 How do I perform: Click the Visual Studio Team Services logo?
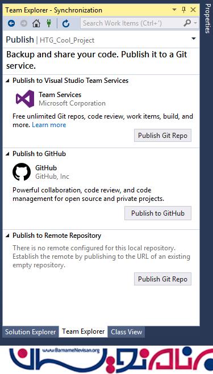[x=25, y=99]
